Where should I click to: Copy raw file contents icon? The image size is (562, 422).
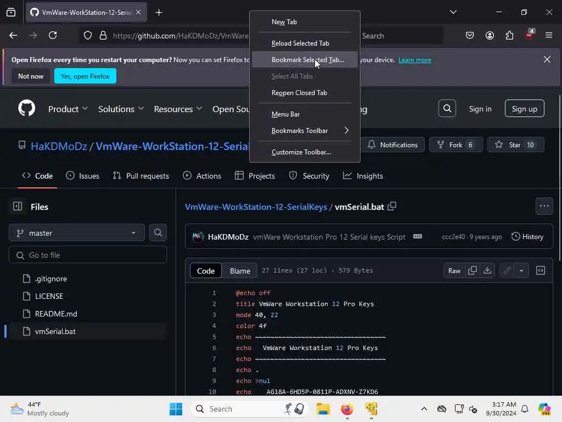click(473, 270)
